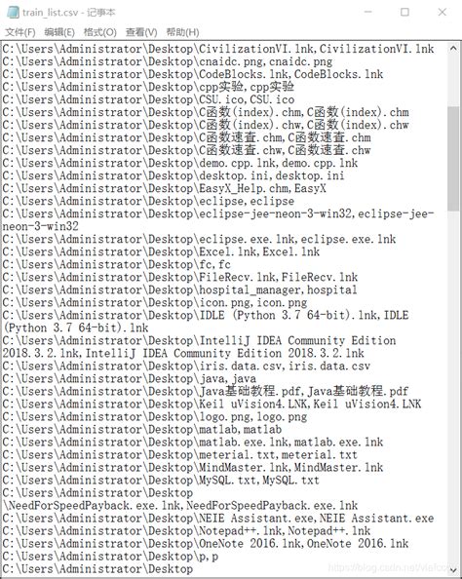Viewport: 462px width, 579px height.
Task: Click the Notepad app icon in title bar
Action: tap(13, 13)
